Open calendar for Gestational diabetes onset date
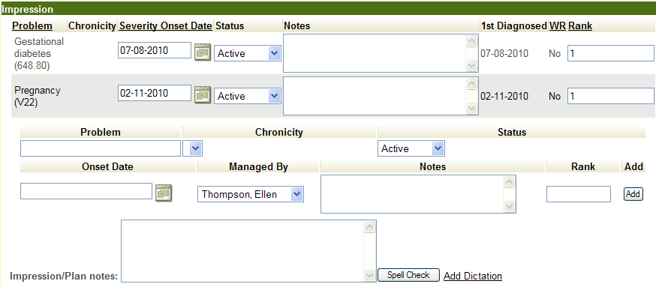The height and width of the screenshot is (287, 656). [x=203, y=52]
